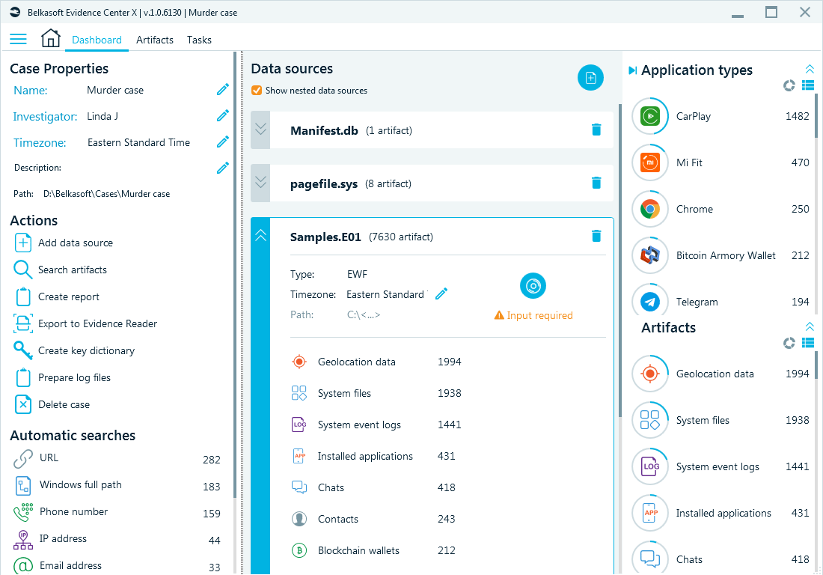The width and height of the screenshot is (823, 575).
Task: Click the round add data source button
Action: [590, 78]
